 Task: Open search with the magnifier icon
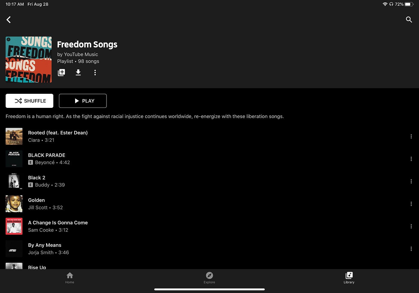point(409,20)
